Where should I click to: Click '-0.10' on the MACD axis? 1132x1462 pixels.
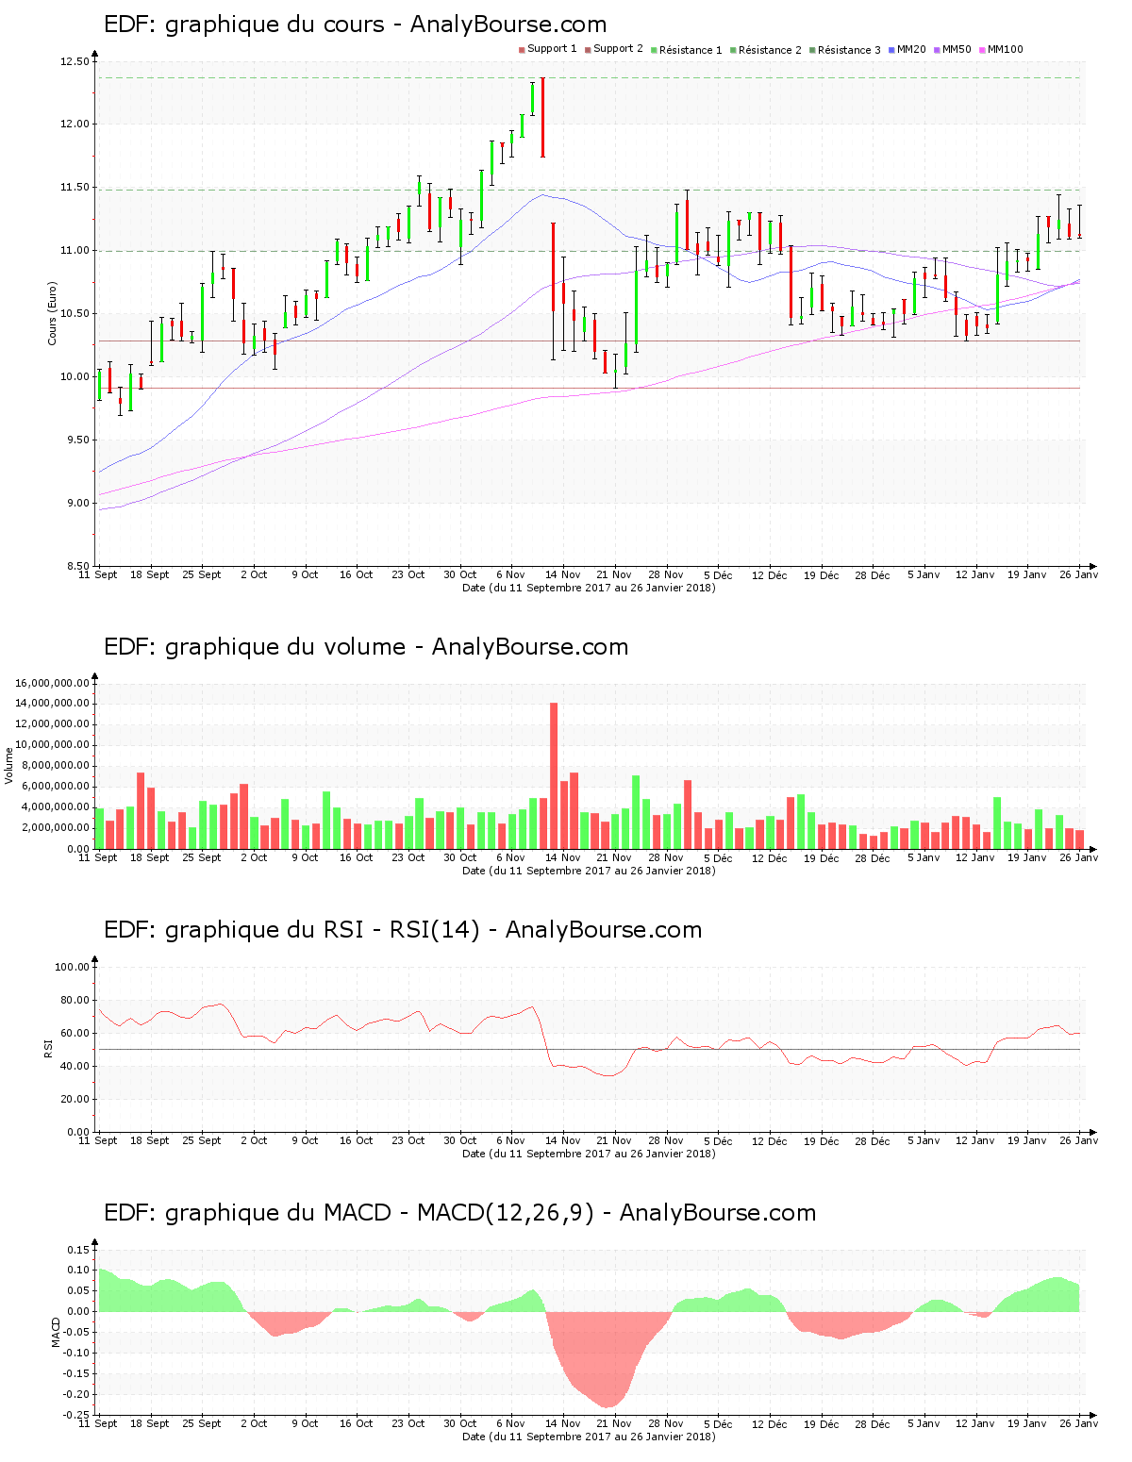click(75, 1353)
